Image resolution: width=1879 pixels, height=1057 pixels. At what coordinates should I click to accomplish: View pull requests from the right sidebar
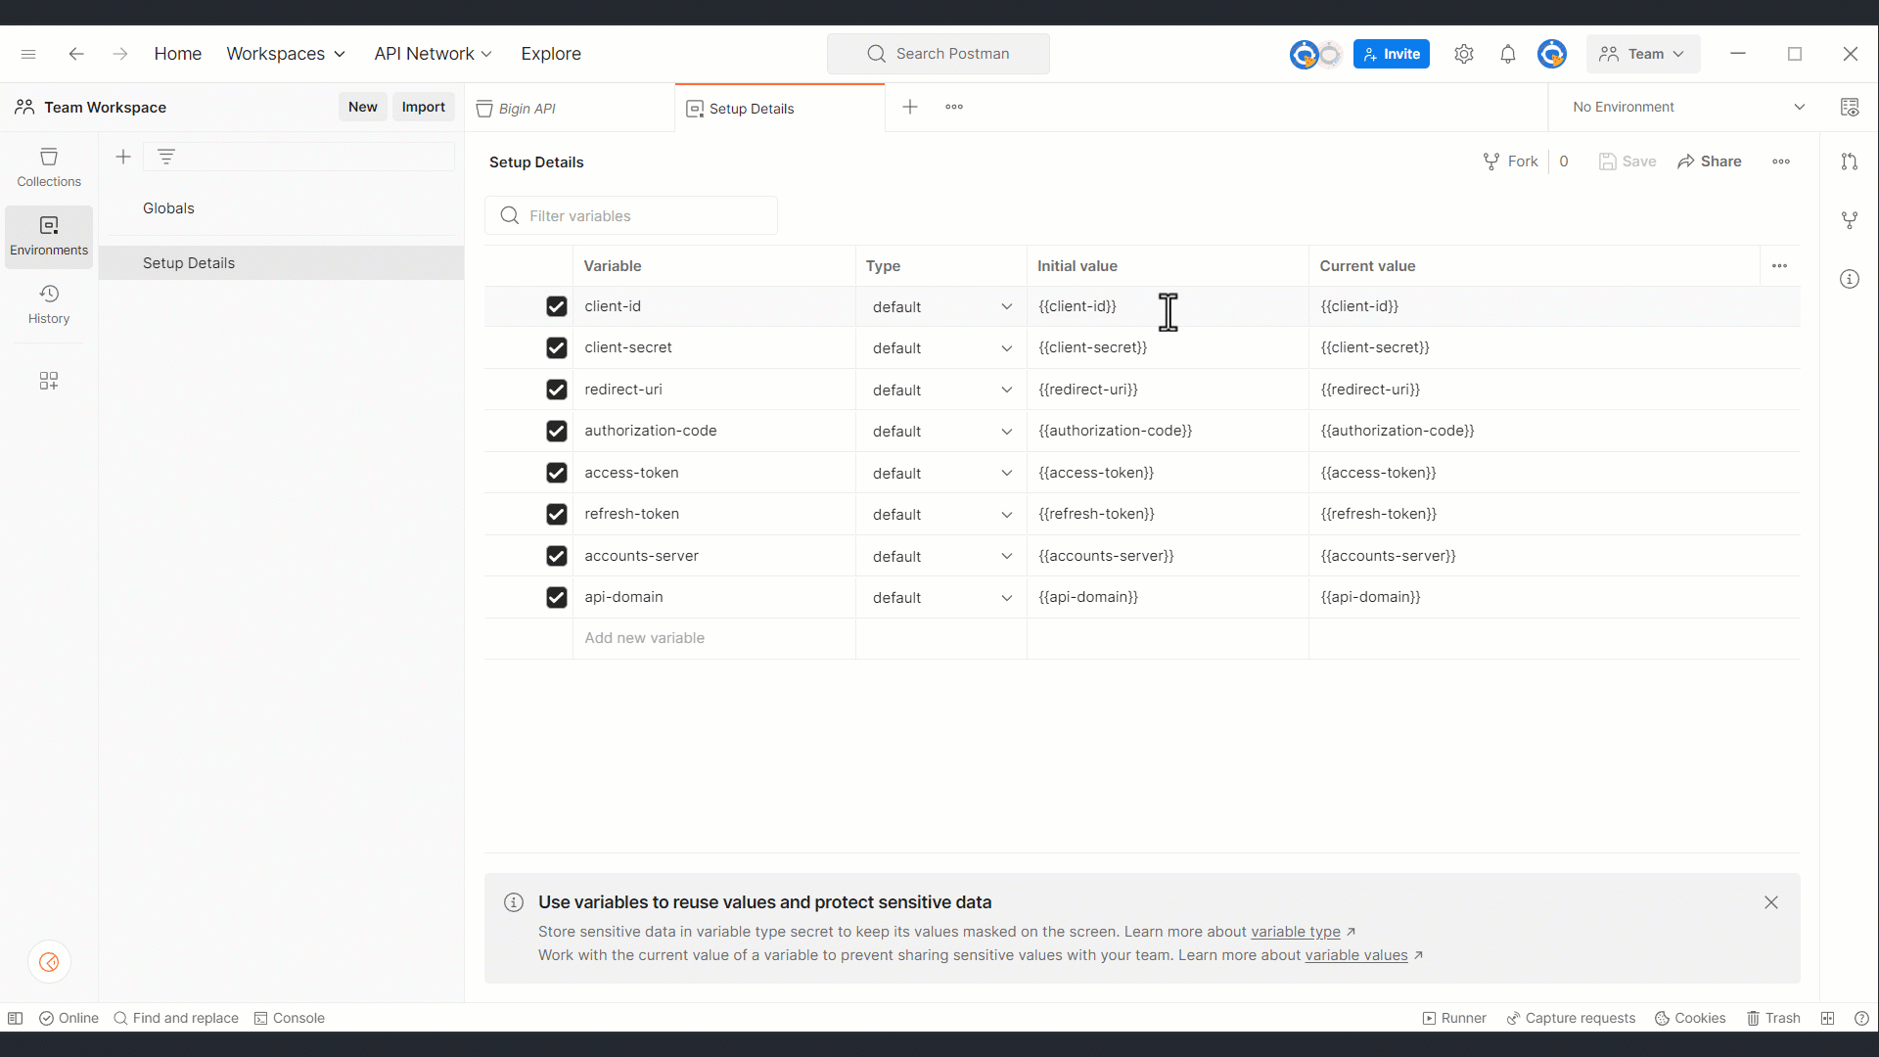pyautogui.click(x=1850, y=161)
